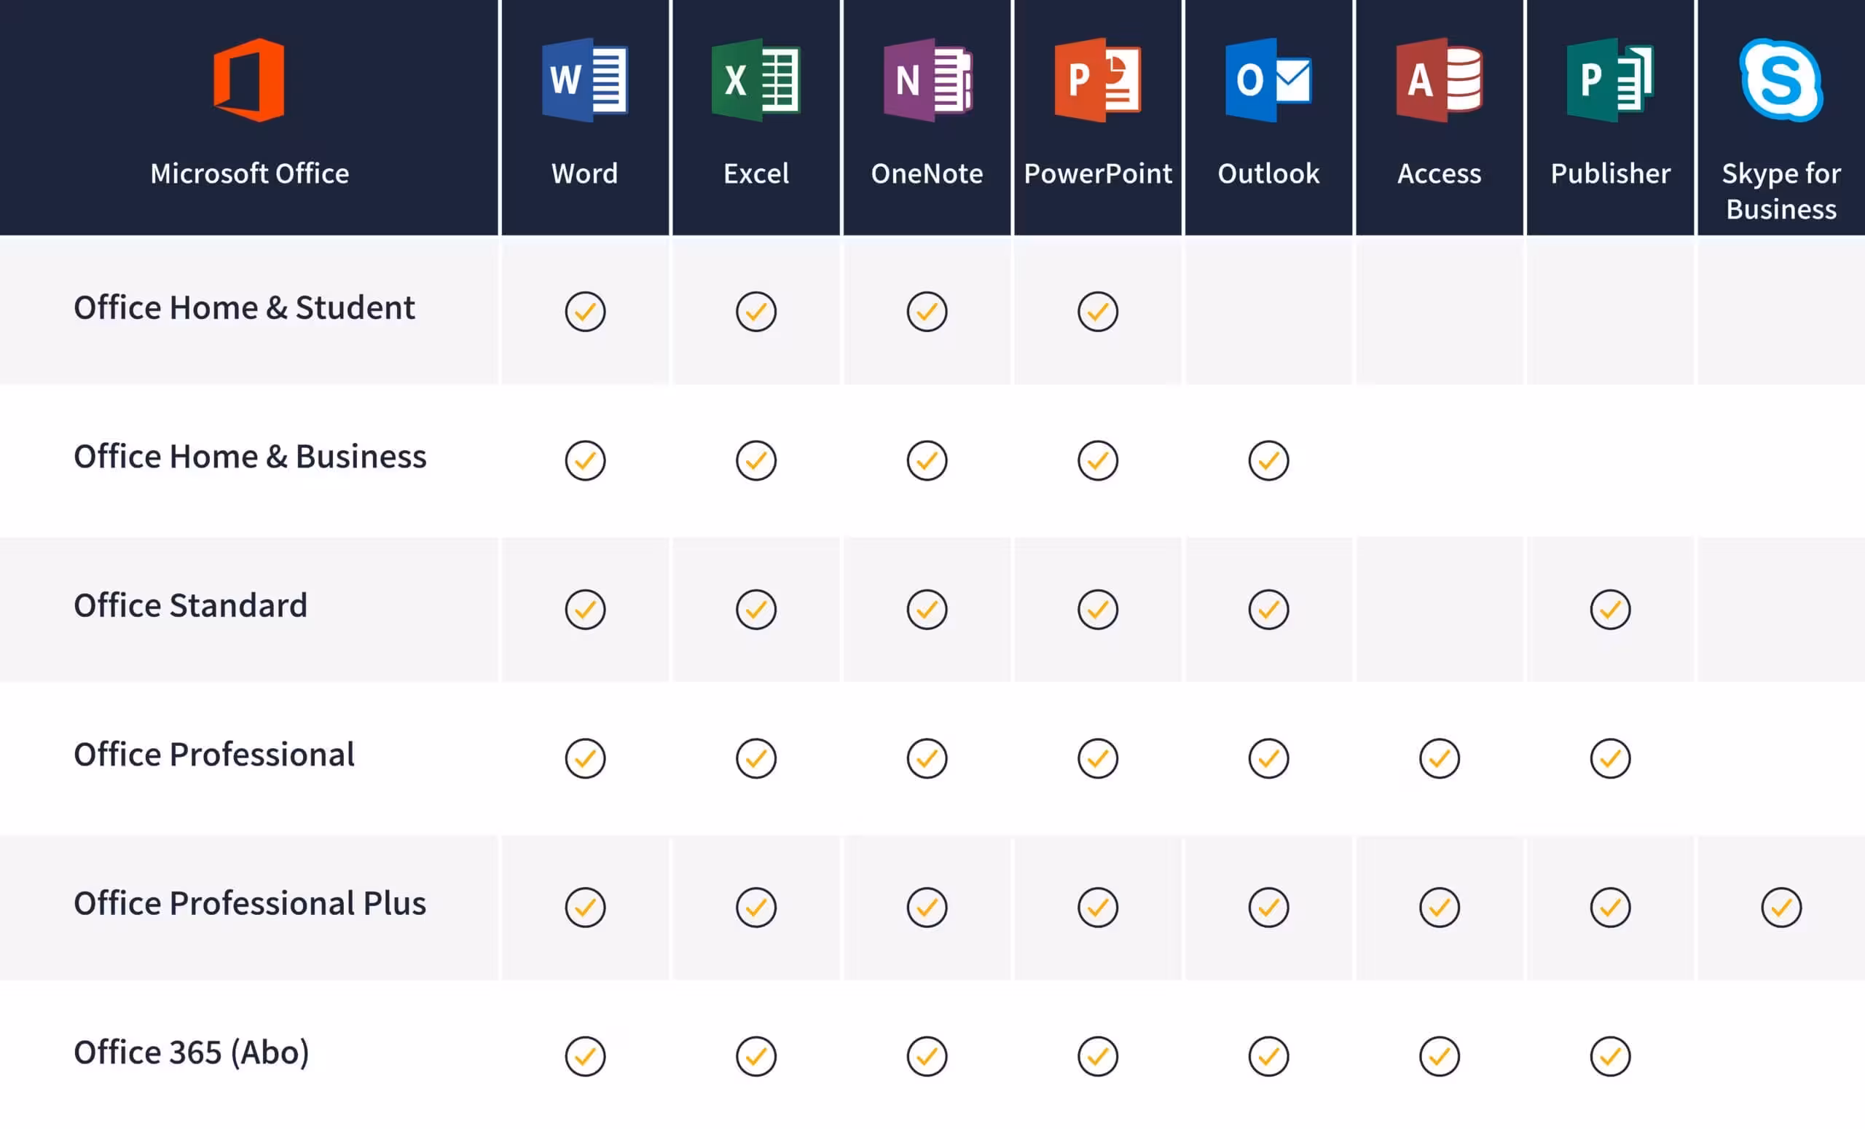
Task: Click the OneNote app icon
Action: coord(927,79)
